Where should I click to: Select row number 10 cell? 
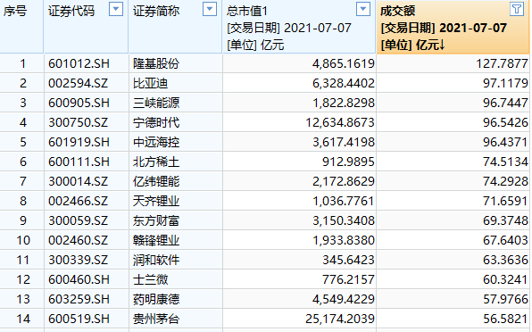21,240
